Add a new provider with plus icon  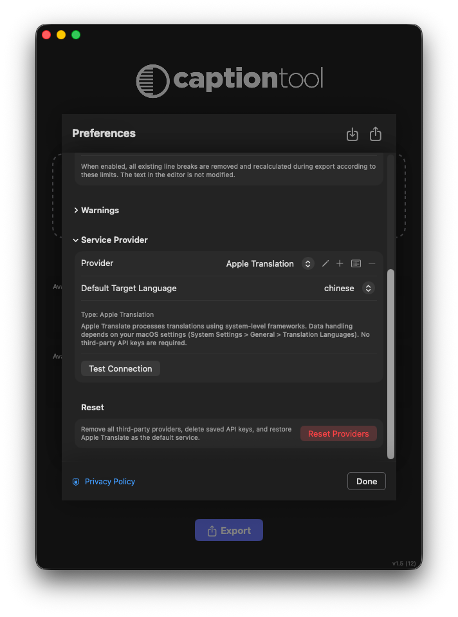(x=340, y=263)
